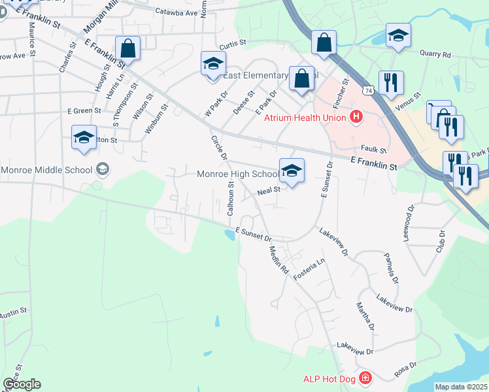489x392 pixels.
Task: Open the ALP Hot Dog medical icon
Action: [365, 378]
